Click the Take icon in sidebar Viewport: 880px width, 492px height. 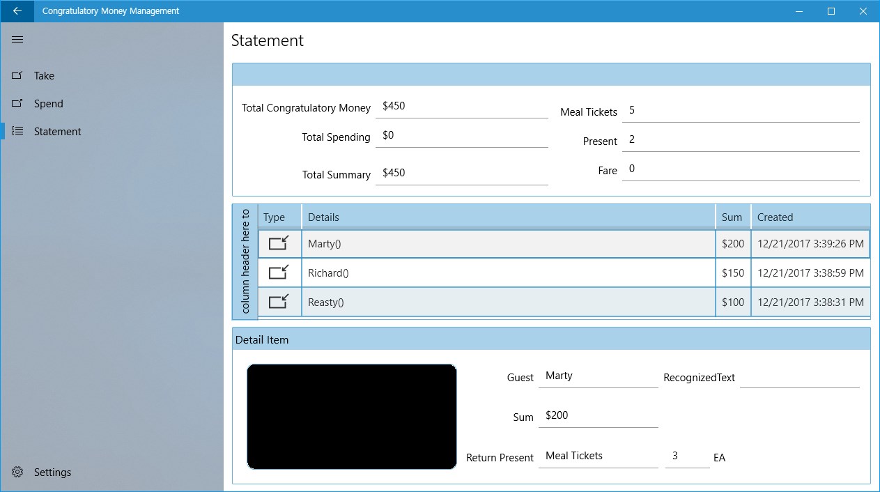point(17,75)
